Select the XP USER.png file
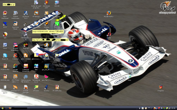 click(57, 88)
